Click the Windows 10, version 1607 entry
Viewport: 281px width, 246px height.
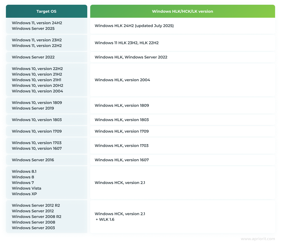coord(36,148)
